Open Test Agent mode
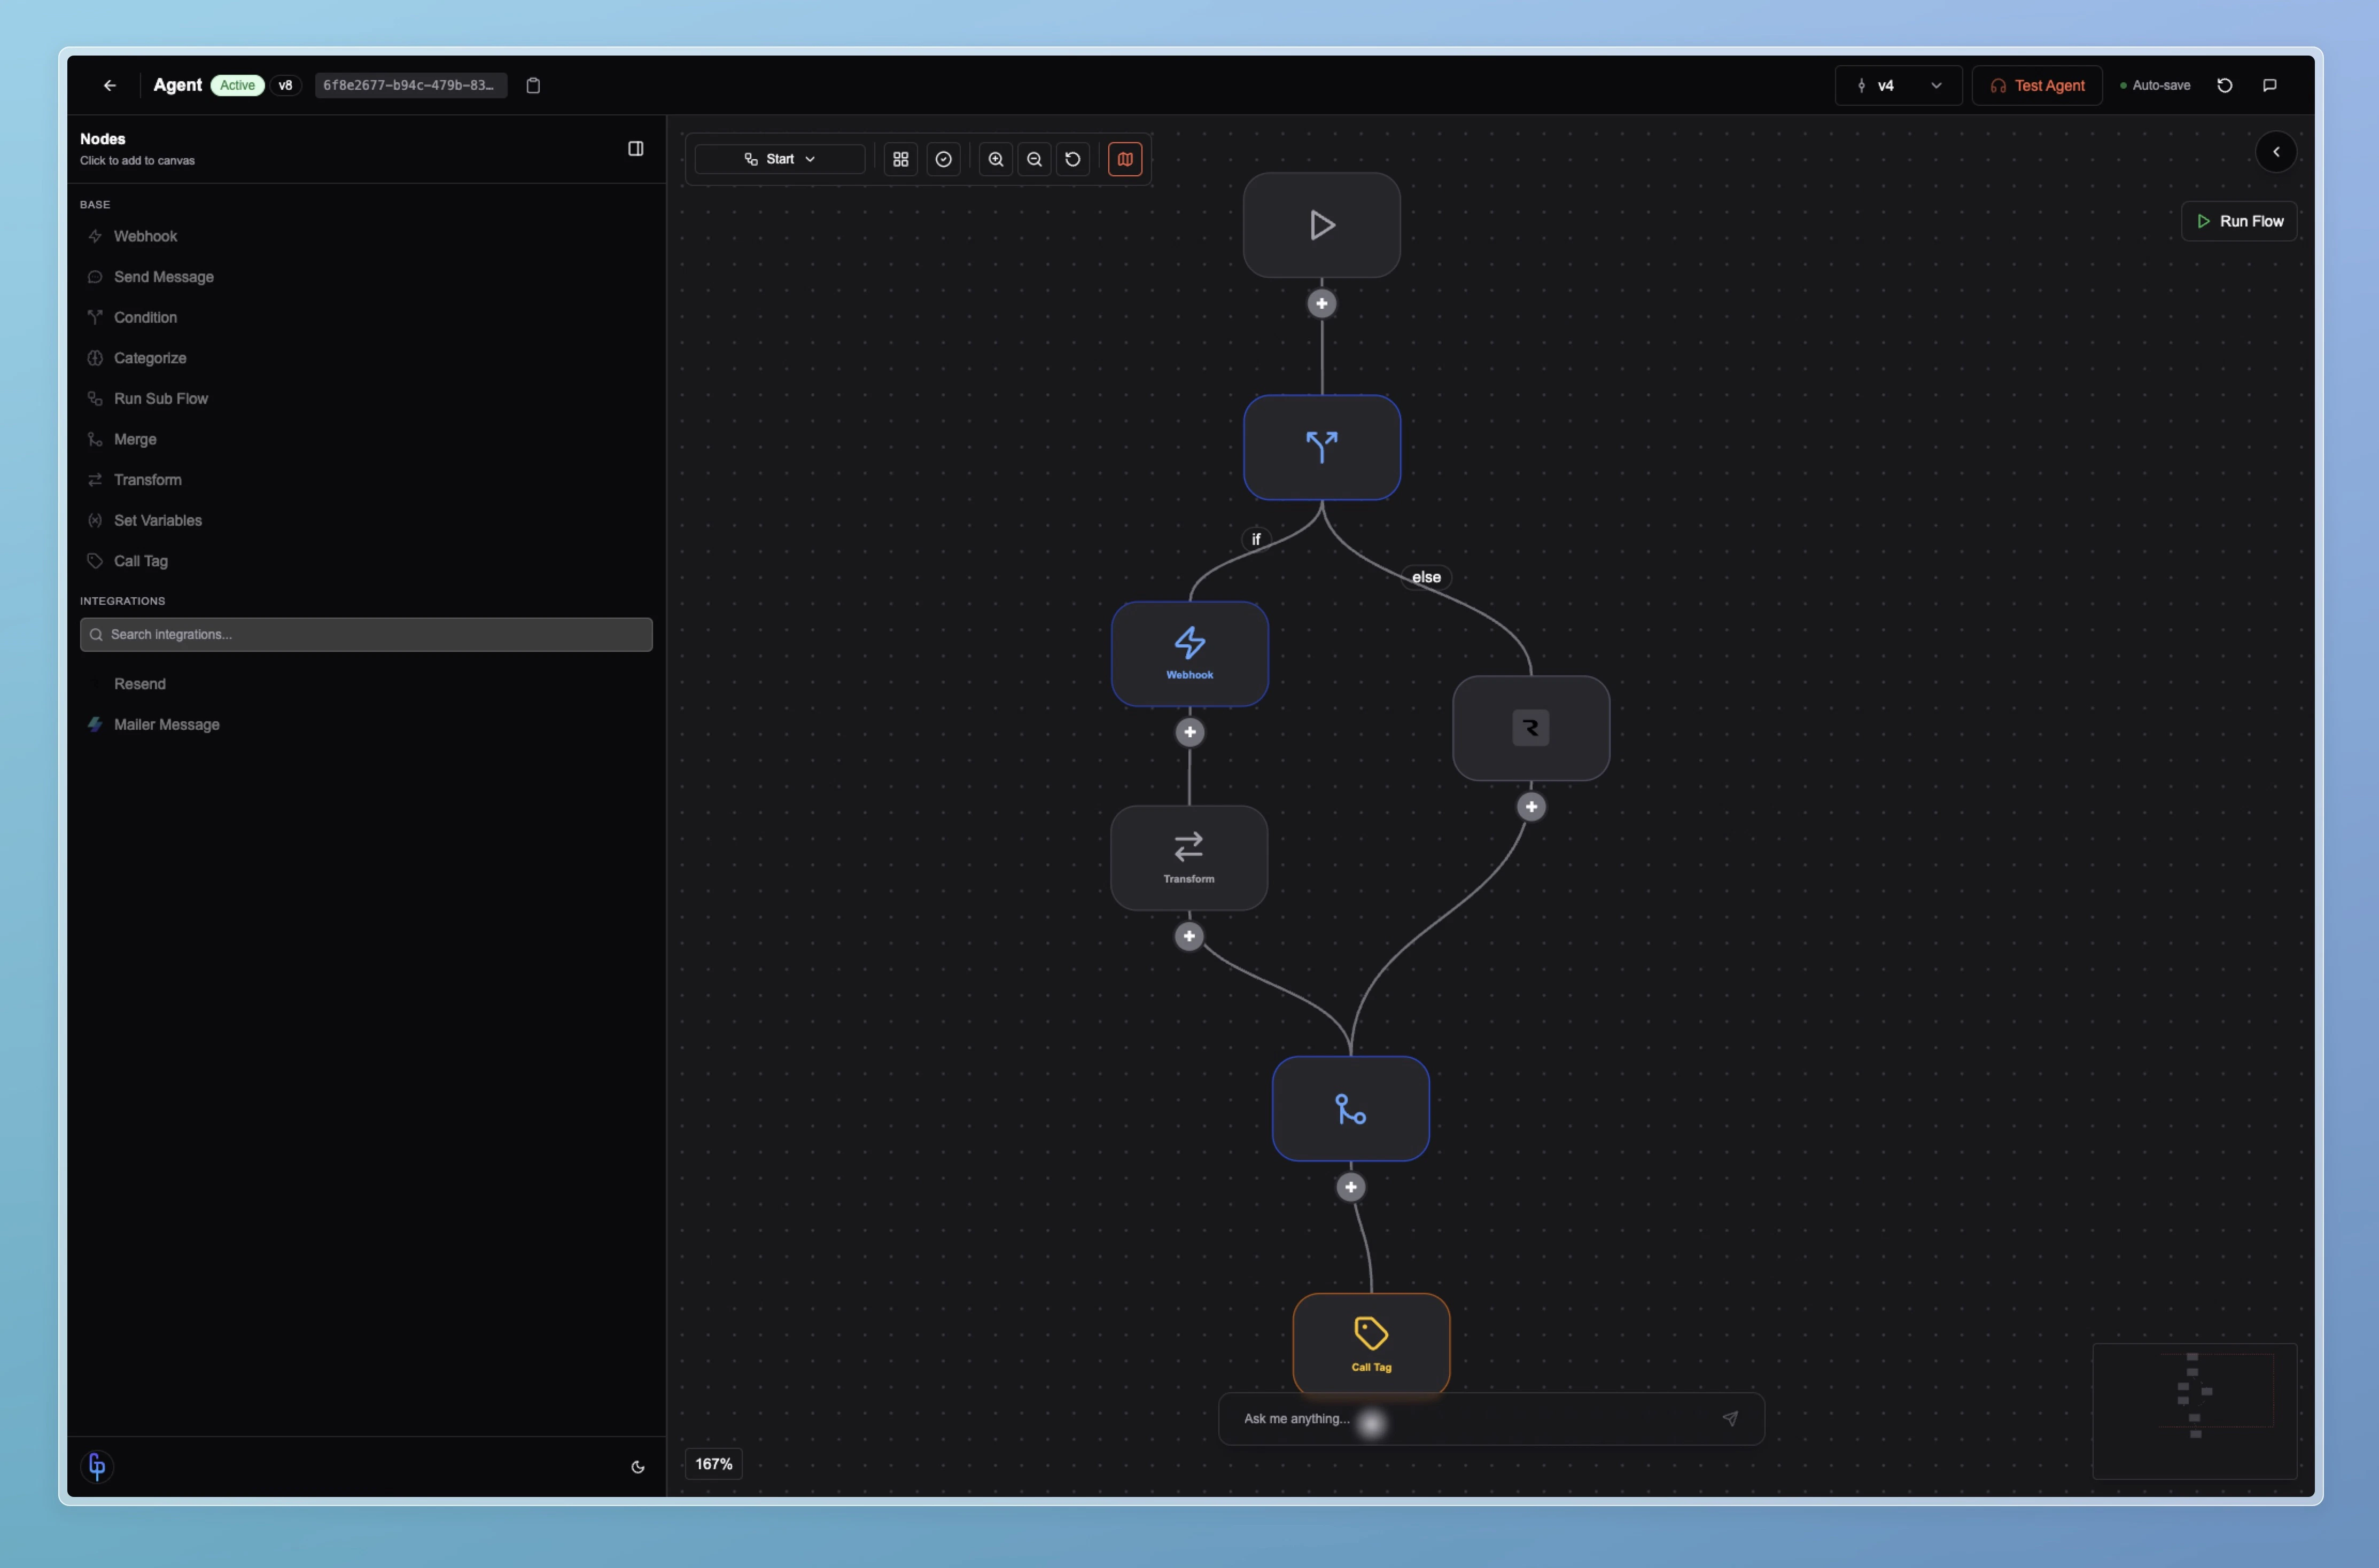Viewport: 2379px width, 1568px height. click(2037, 85)
